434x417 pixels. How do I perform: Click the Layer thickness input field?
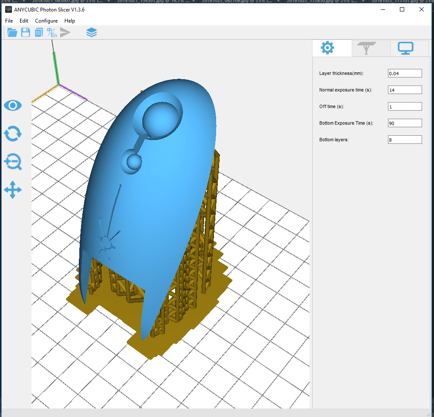(x=405, y=73)
